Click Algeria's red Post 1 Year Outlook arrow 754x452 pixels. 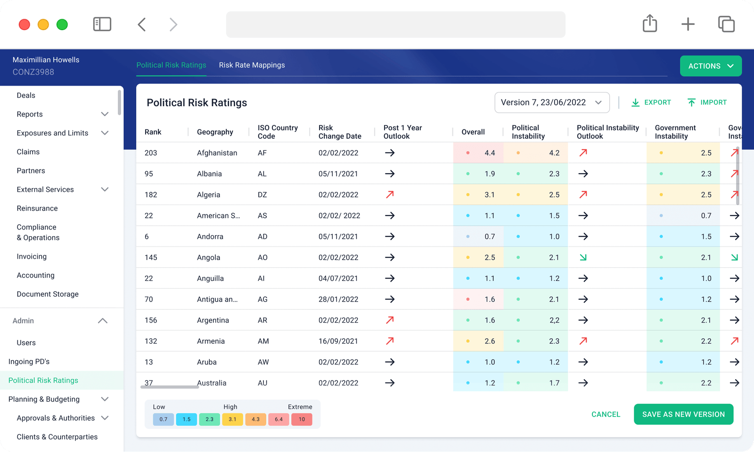pyautogui.click(x=390, y=195)
